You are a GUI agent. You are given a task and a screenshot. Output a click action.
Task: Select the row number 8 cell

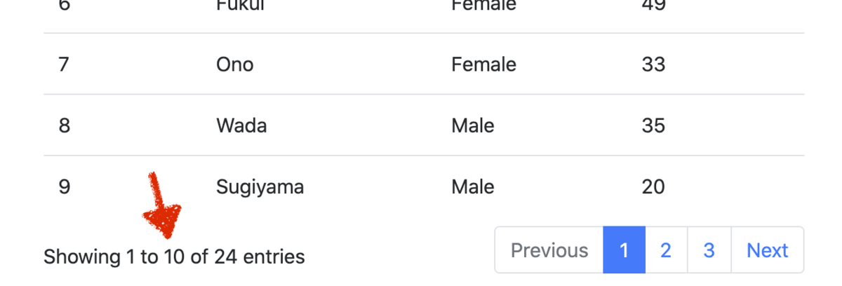tap(65, 126)
